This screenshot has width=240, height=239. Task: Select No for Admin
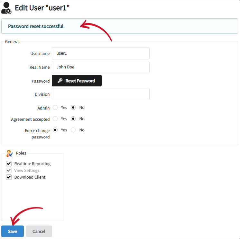(x=73, y=107)
